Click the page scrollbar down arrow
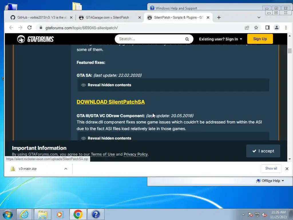Screen dimensions: 293x220 tap(290, 159)
